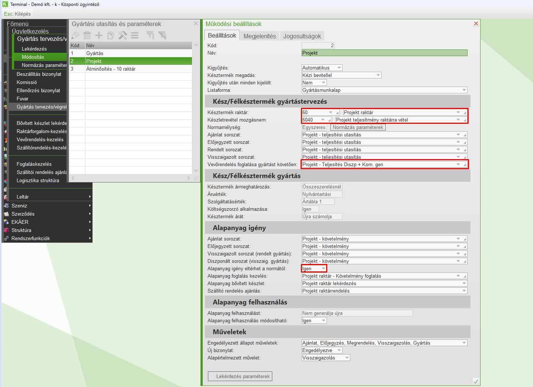The width and height of the screenshot is (533, 387).
Task: Click the pencil edit icon
Action: point(76,35)
